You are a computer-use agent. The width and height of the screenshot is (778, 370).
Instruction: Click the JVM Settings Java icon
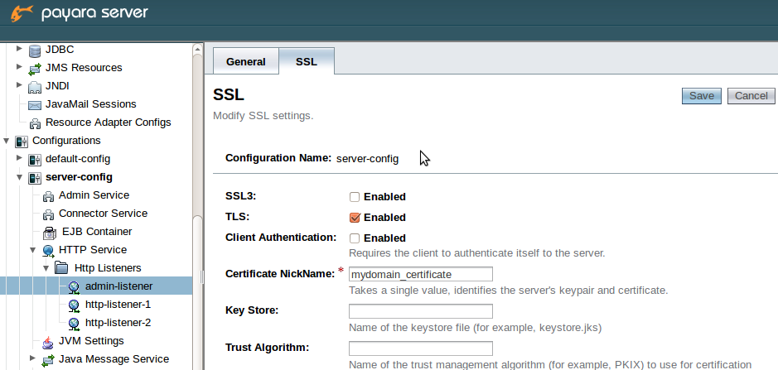tap(48, 341)
